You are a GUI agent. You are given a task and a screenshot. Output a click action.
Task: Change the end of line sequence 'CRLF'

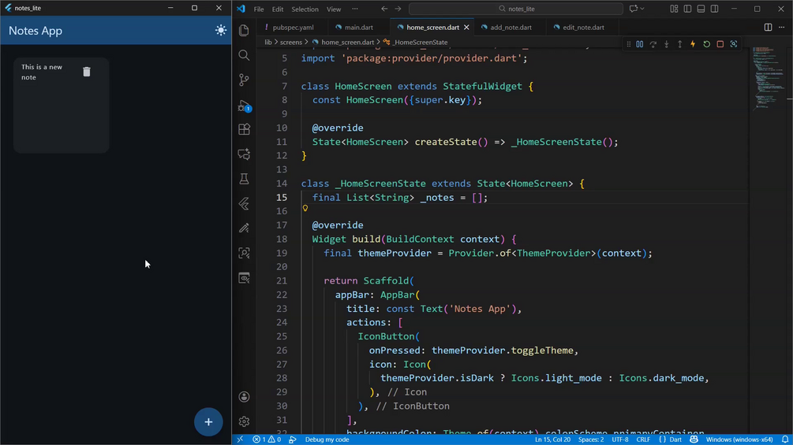pos(643,439)
